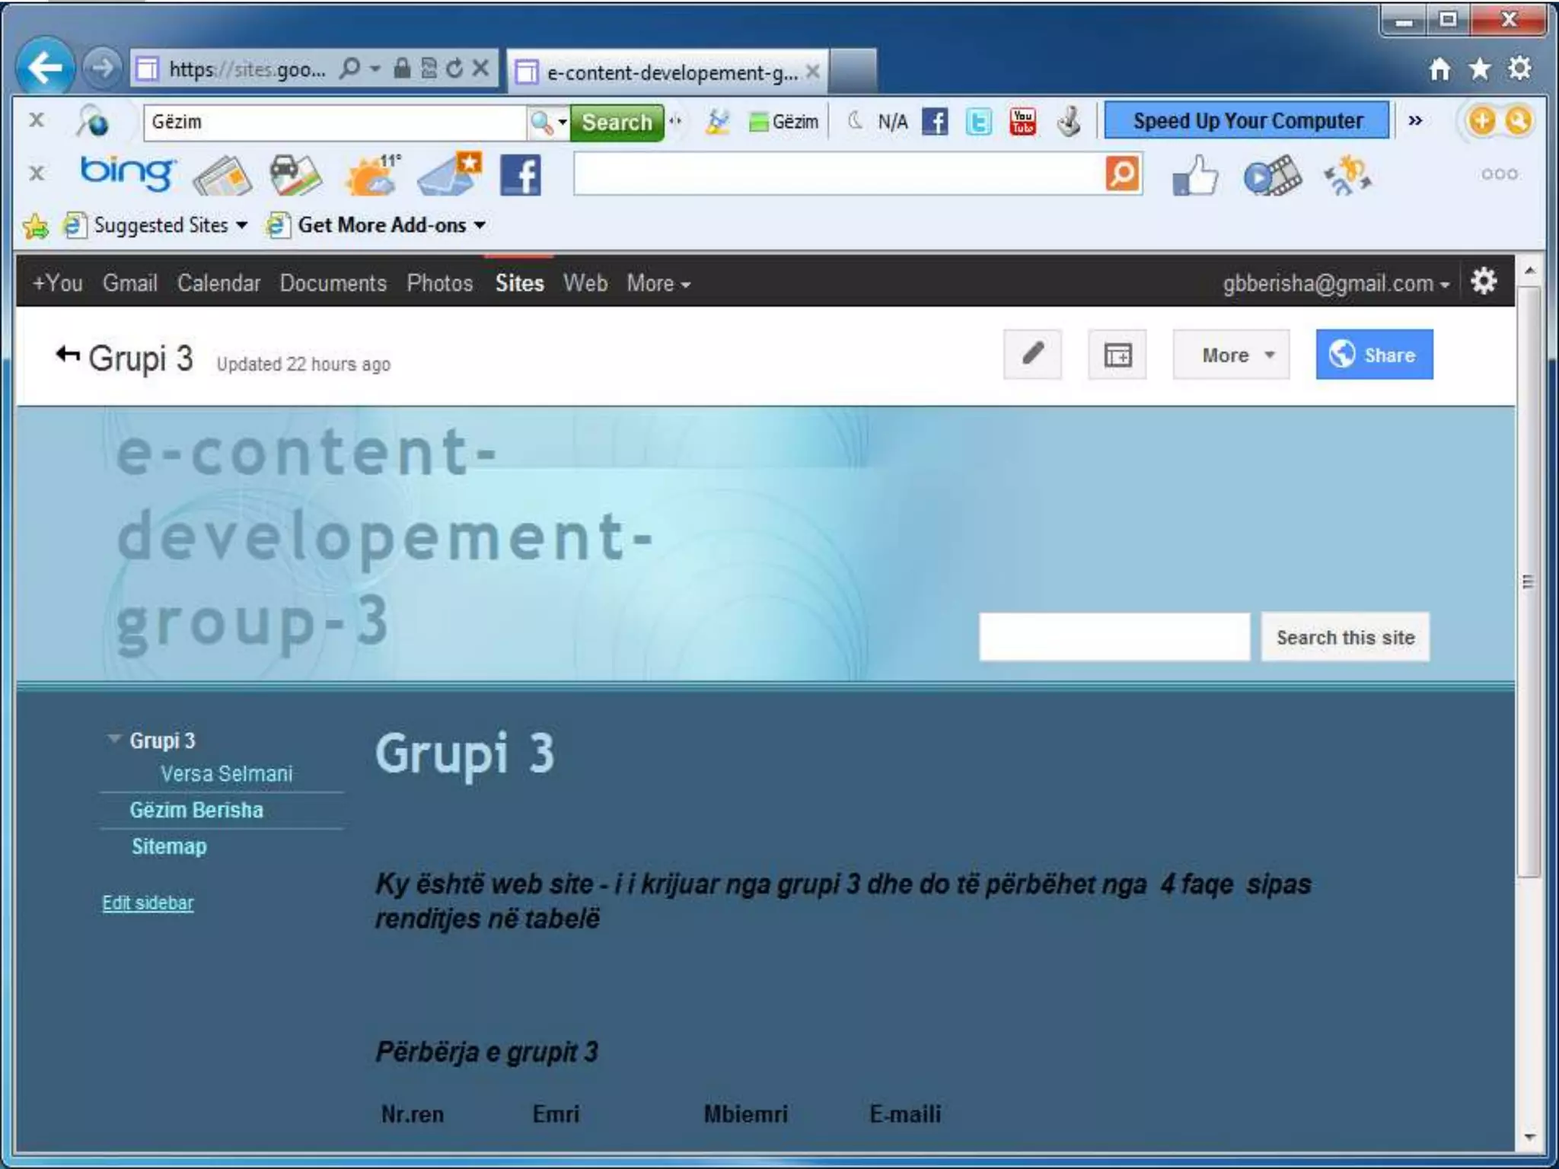Image resolution: width=1559 pixels, height=1169 pixels.
Task: Click the thumbs-up like icon
Action: point(1194,176)
